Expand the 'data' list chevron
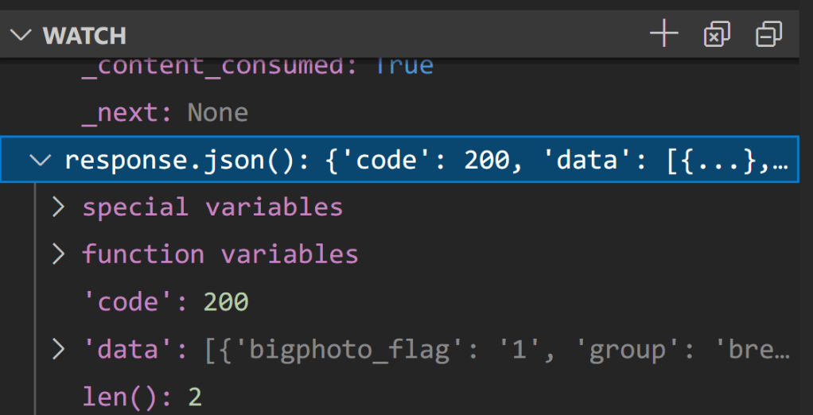The width and height of the screenshot is (813, 415). tap(58, 349)
